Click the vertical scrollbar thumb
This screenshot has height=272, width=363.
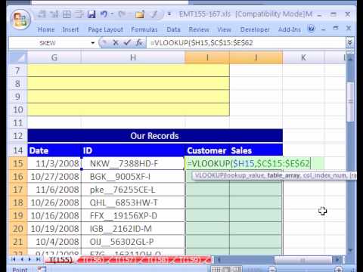(x=350, y=102)
